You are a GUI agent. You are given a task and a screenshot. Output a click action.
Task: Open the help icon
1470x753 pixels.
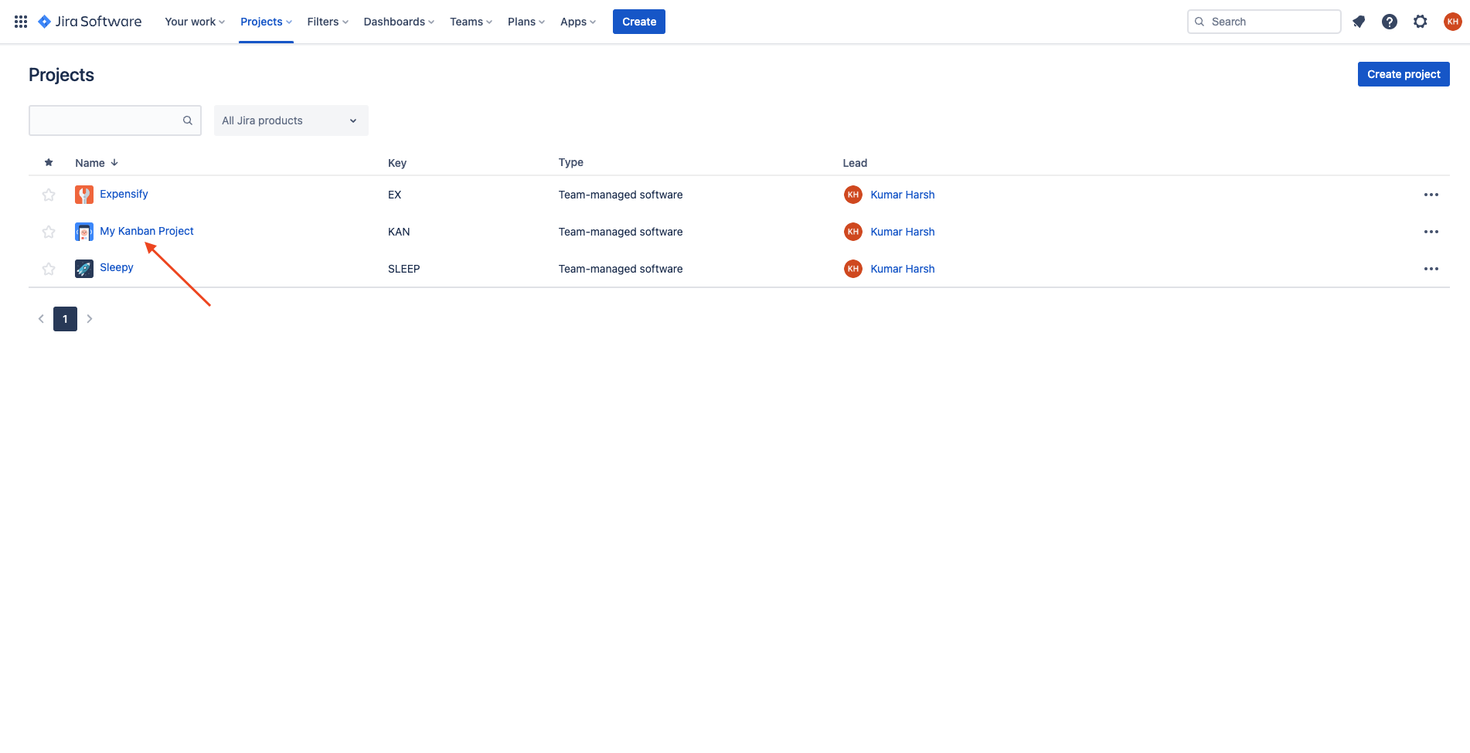1390,21
